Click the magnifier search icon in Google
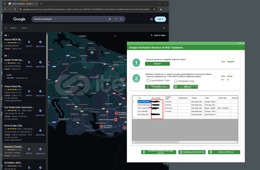 pos(121,19)
